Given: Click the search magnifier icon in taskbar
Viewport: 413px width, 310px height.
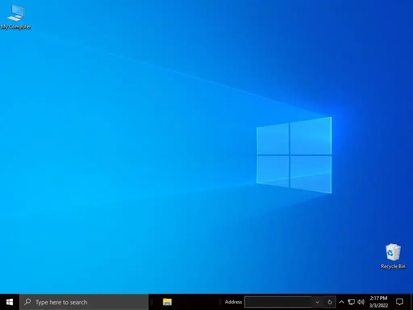Looking at the screenshot, I should (x=27, y=302).
